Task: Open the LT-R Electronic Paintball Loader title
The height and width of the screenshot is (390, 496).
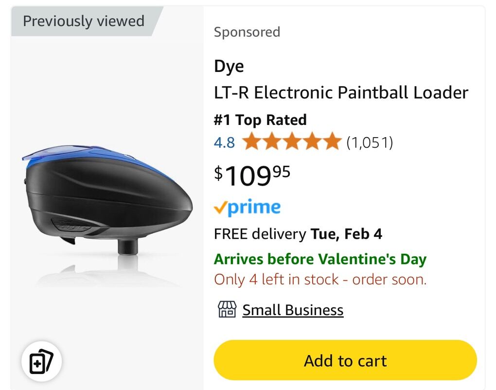Action: [341, 92]
